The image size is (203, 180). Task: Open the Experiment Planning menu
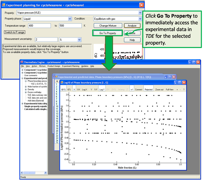[71, 66]
